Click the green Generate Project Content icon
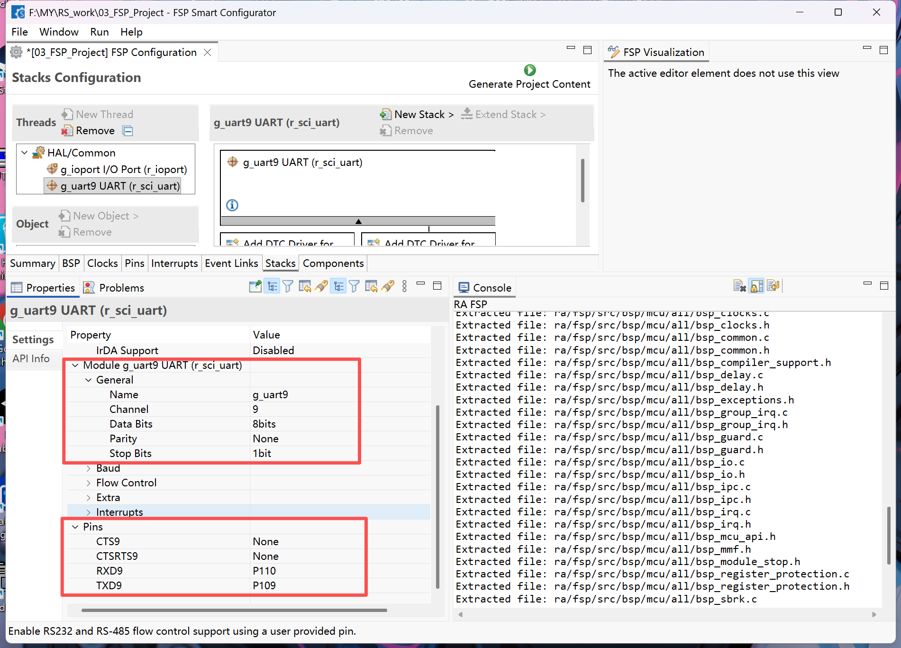The image size is (901, 648). tap(529, 70)
